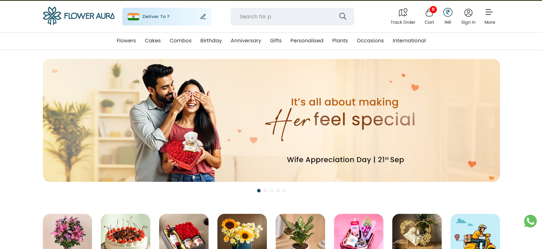This screenshot has height=249, width=542.
Task: Click the Flower Aura logo
Action: (x=79, y=16)
